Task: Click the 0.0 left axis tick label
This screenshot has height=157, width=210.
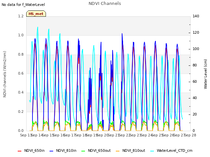Action: tap(21, 131)
